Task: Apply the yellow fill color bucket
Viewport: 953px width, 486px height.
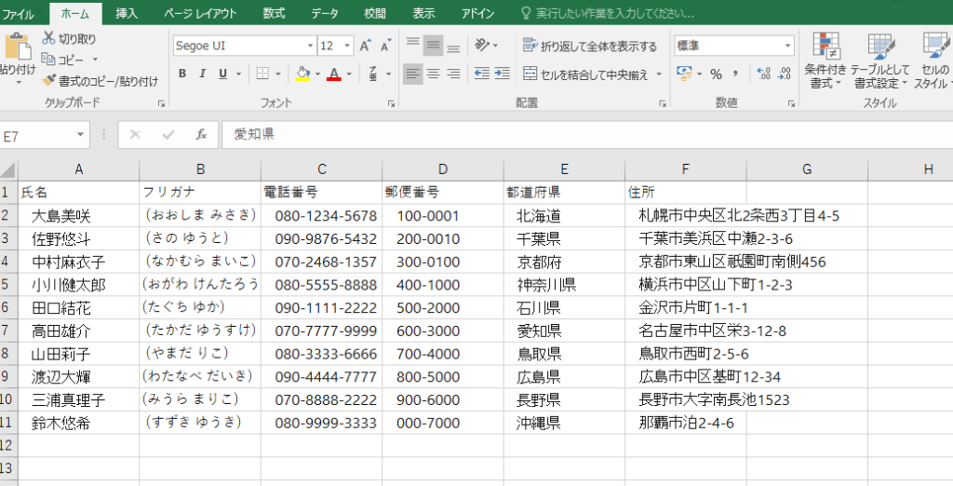Action: pos(302,74)
